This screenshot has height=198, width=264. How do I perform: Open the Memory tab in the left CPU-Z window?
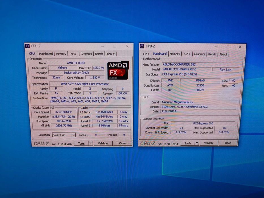point(61,54)
